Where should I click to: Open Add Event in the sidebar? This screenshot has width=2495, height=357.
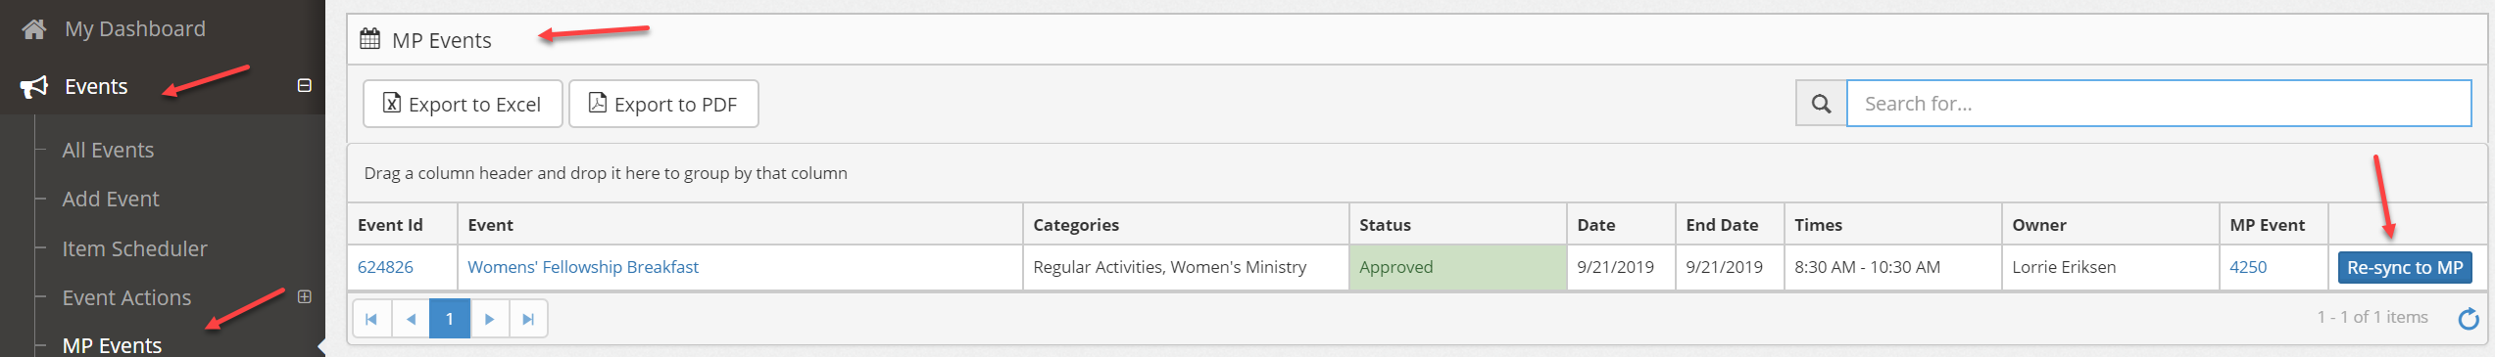click(x=111, y=200)
